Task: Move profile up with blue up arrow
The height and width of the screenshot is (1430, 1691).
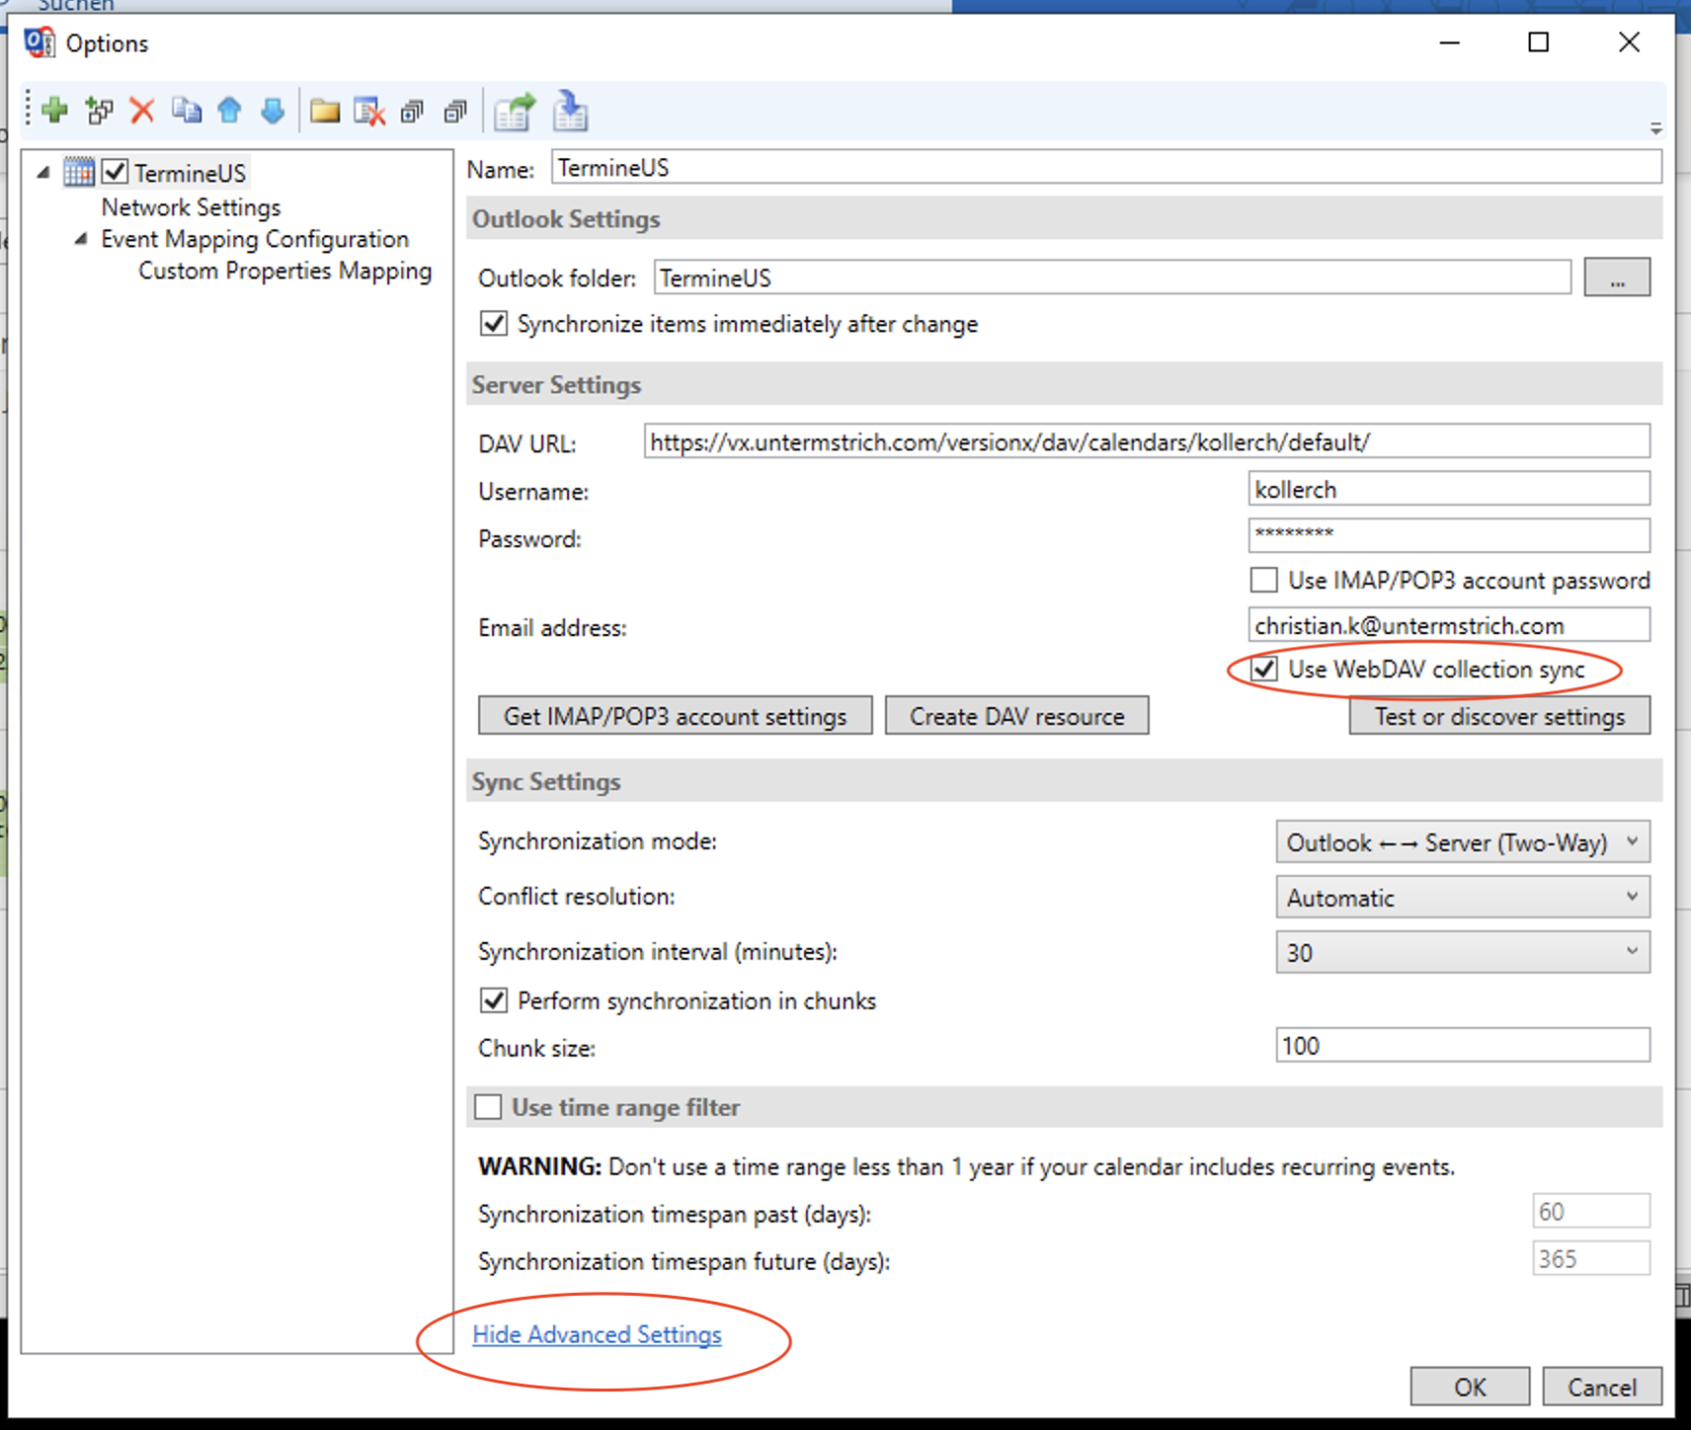Action: [x=229, y=110]
